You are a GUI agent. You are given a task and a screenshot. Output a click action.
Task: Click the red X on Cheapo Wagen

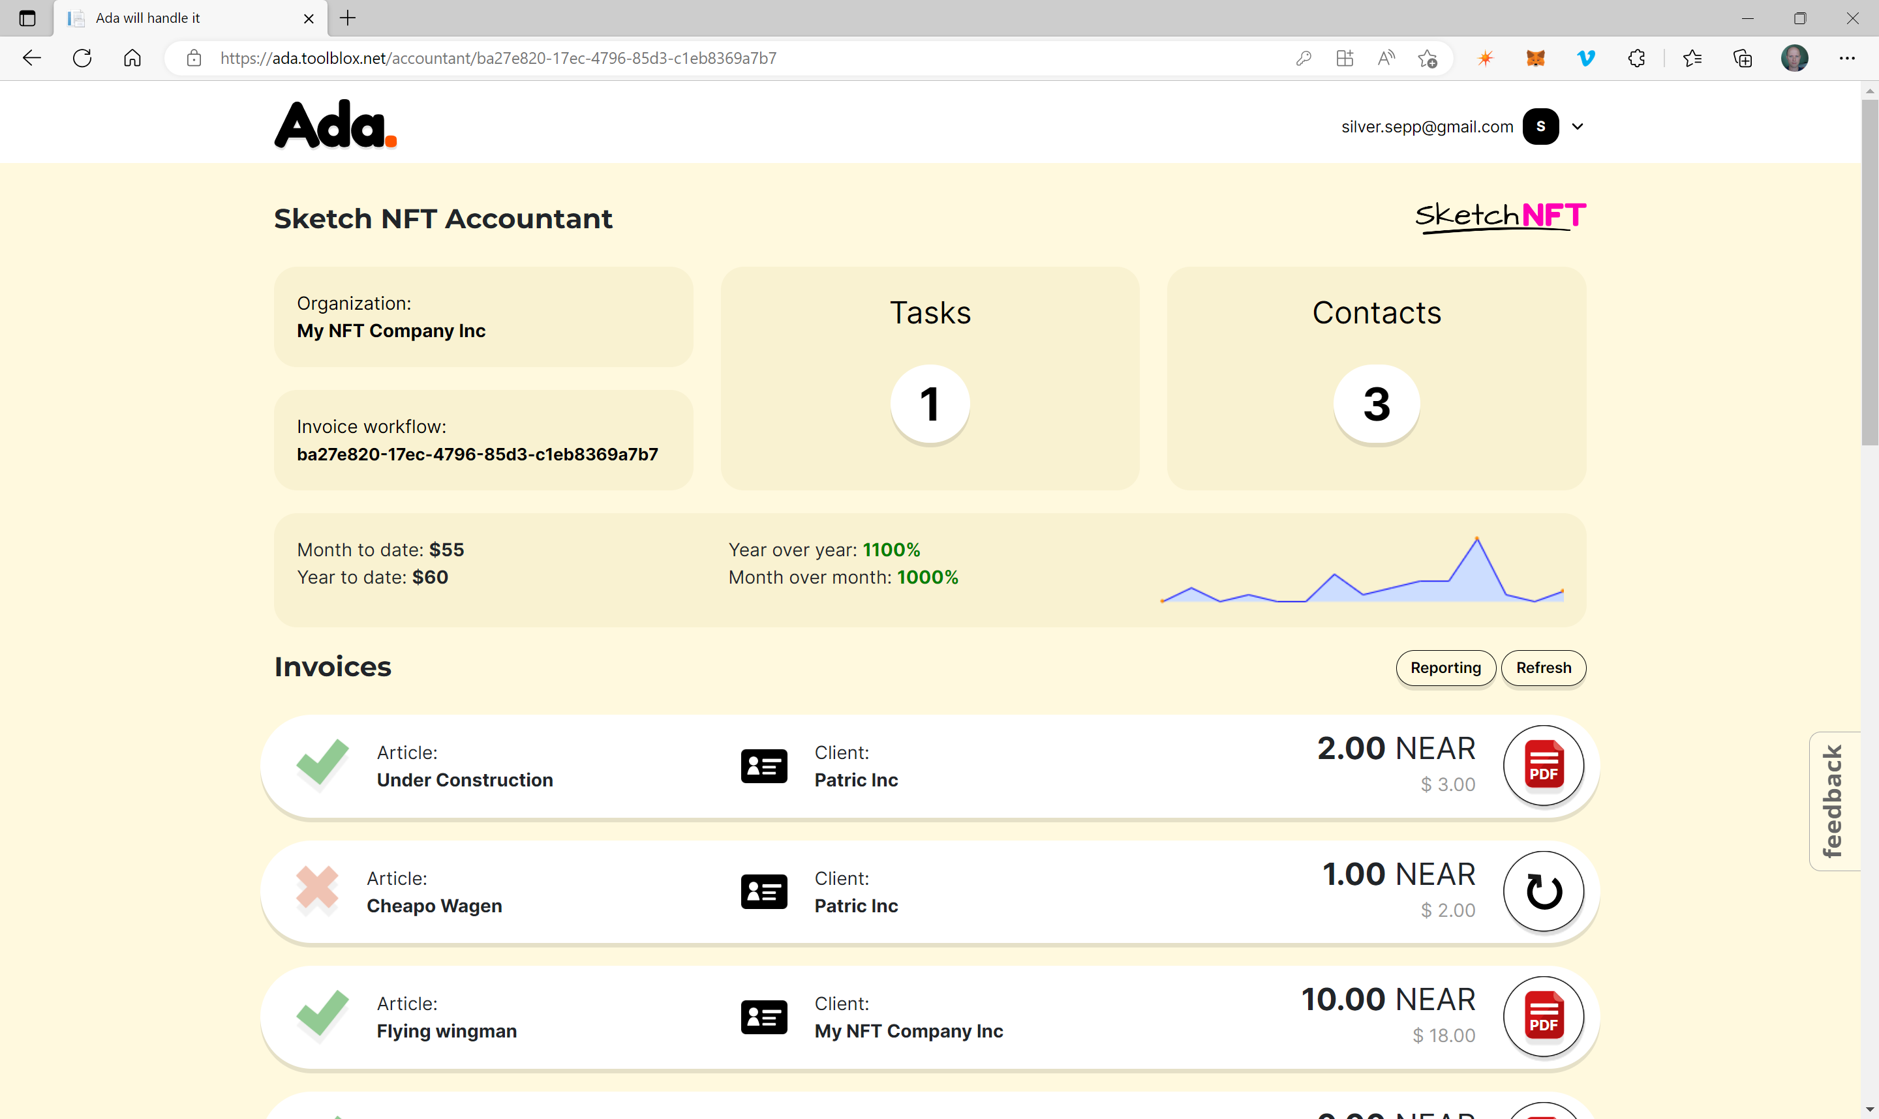(317, 888)
